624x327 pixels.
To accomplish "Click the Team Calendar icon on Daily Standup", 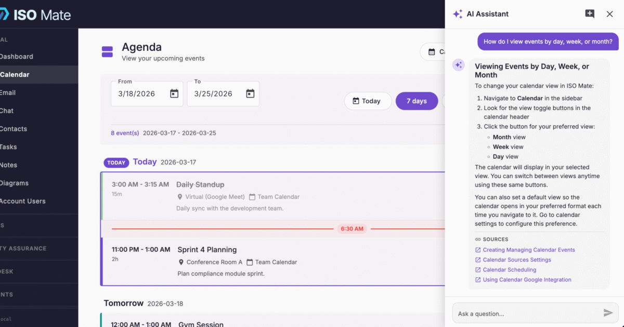I will click(x=253, y=197).
